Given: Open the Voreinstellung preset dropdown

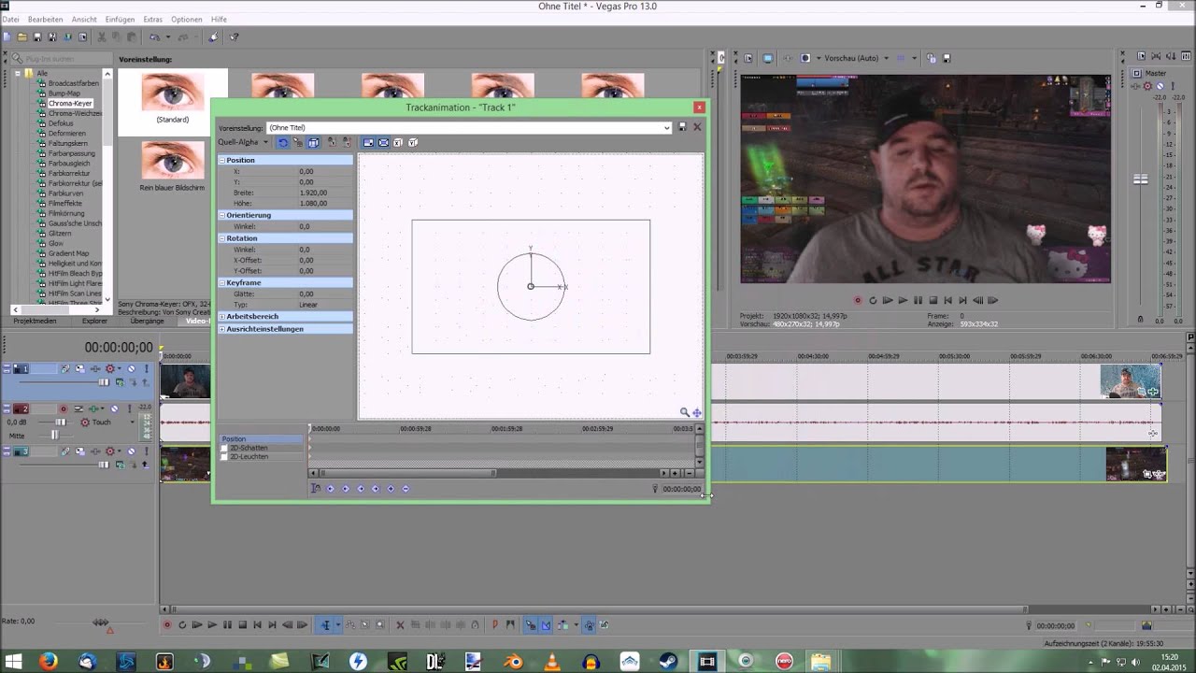Looking at the screenshot, I should [x=666, y=128].
